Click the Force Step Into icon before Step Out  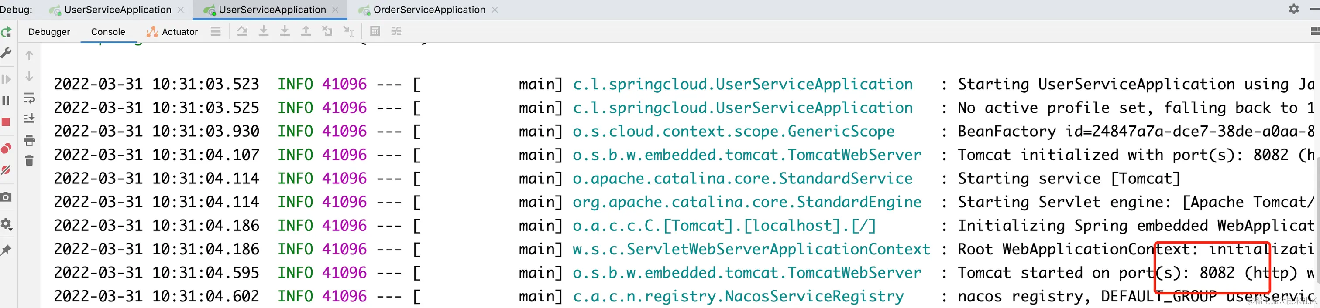[285, 31]
